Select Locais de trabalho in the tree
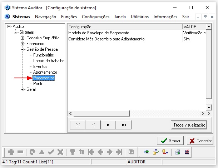 (49, 61)
